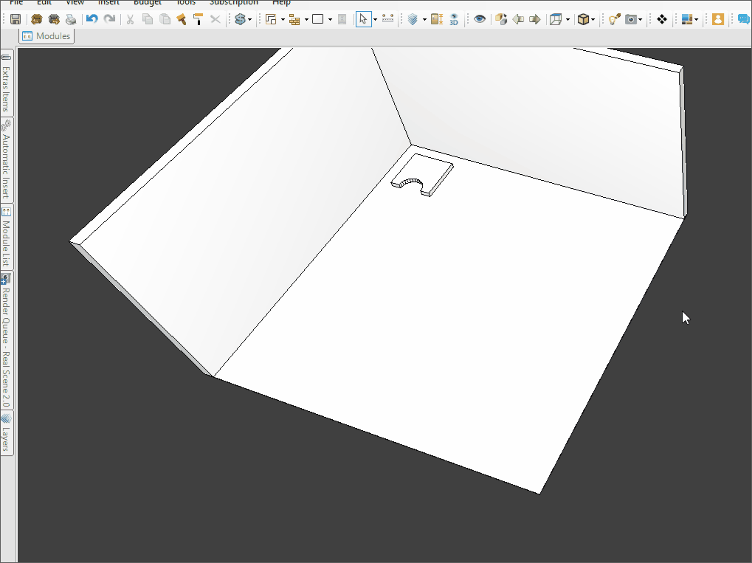752x563 pixels.
Task: Click the right arrow box icon
Action: [535, 19]
